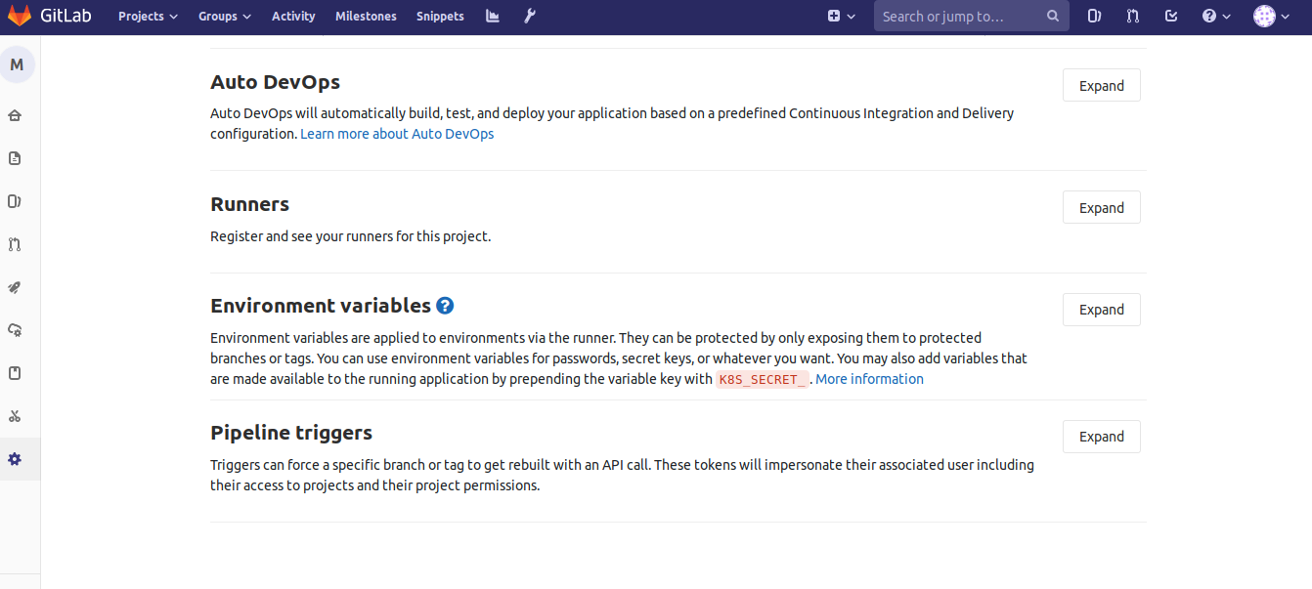Click the search magnifier icon

1053,16
